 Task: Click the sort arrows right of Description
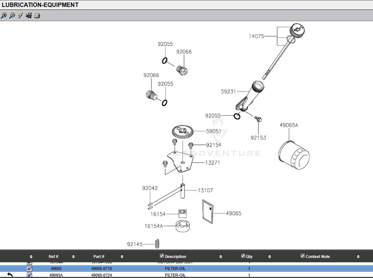click(x=221, y=257)
